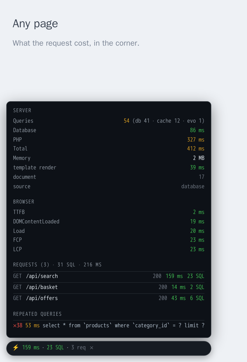This screenshot has height=362, width=247.
Task: Click the '2 SQL' count for /api/basket
Action: tap(197, 287)
